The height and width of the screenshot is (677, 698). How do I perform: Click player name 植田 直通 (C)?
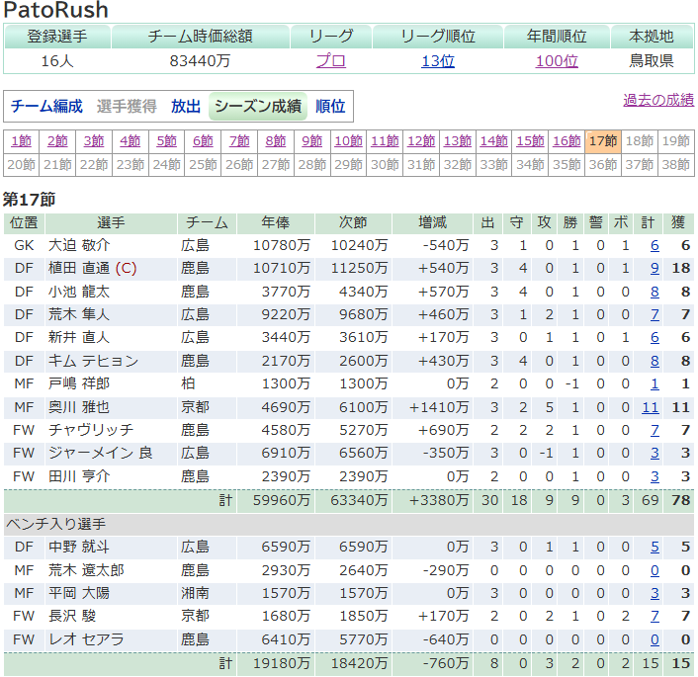coord(92,269)
